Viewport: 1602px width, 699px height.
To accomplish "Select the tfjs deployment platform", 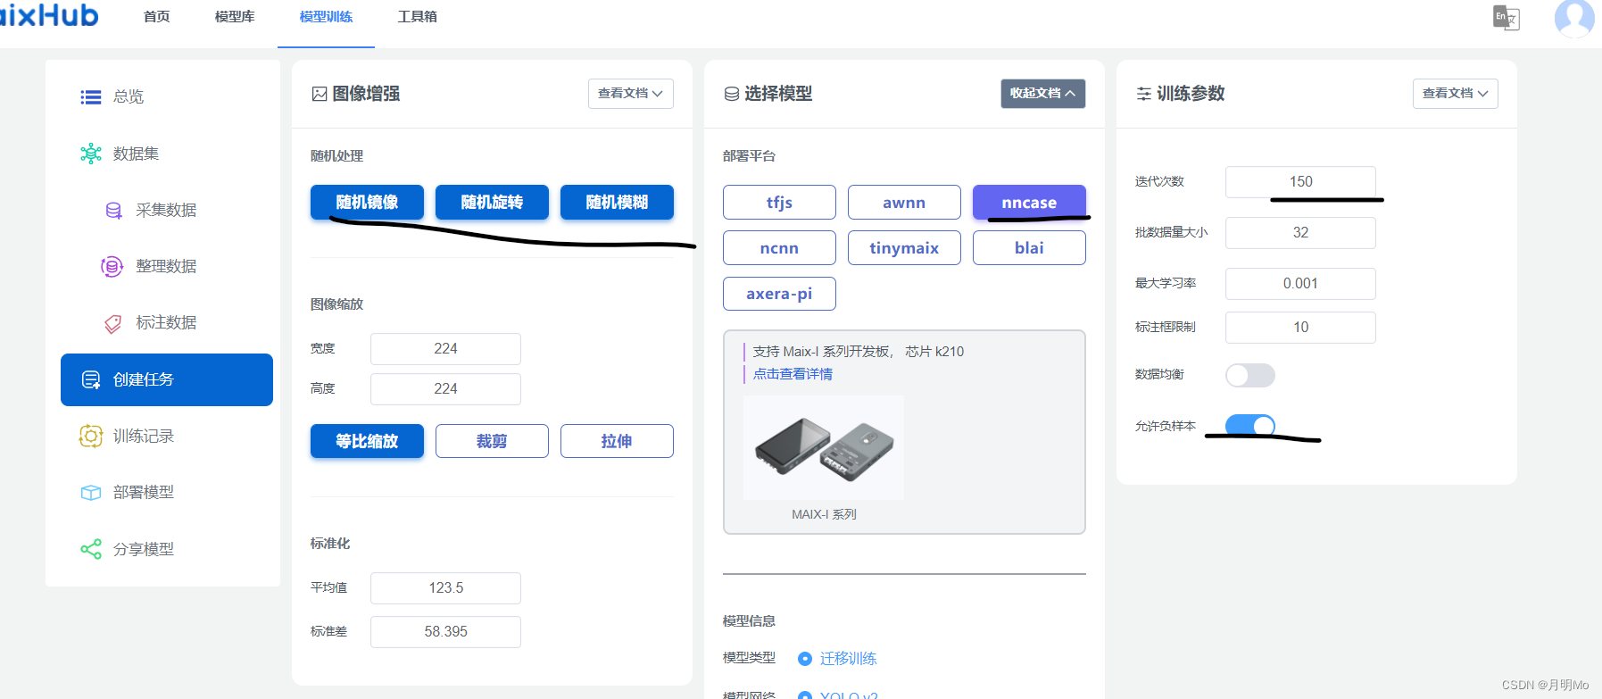I will pyautogui.click(x=779, y=203).
